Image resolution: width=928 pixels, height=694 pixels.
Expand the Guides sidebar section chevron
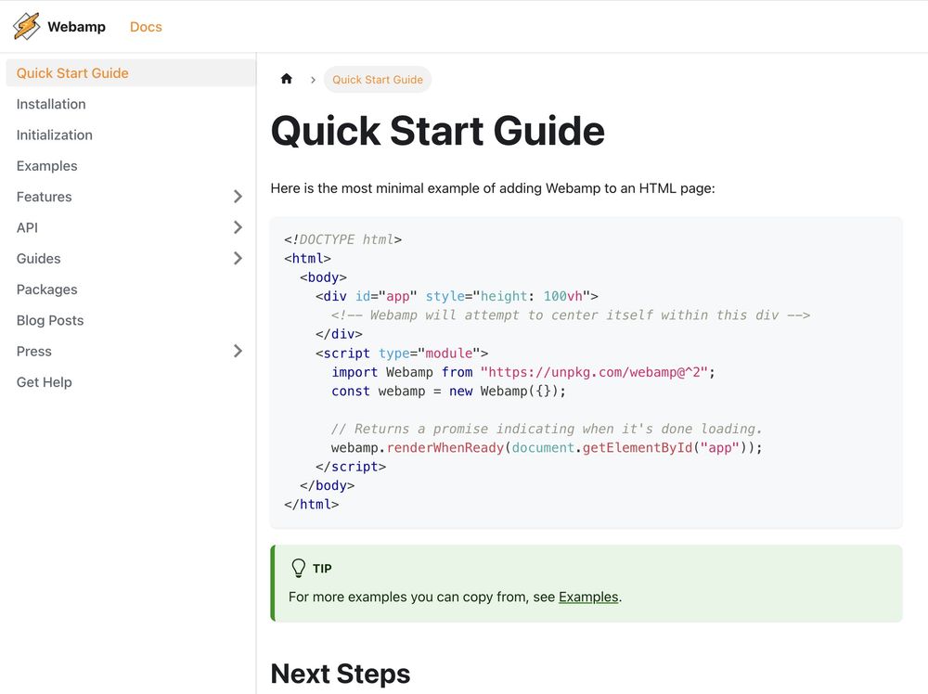[238, 258]
